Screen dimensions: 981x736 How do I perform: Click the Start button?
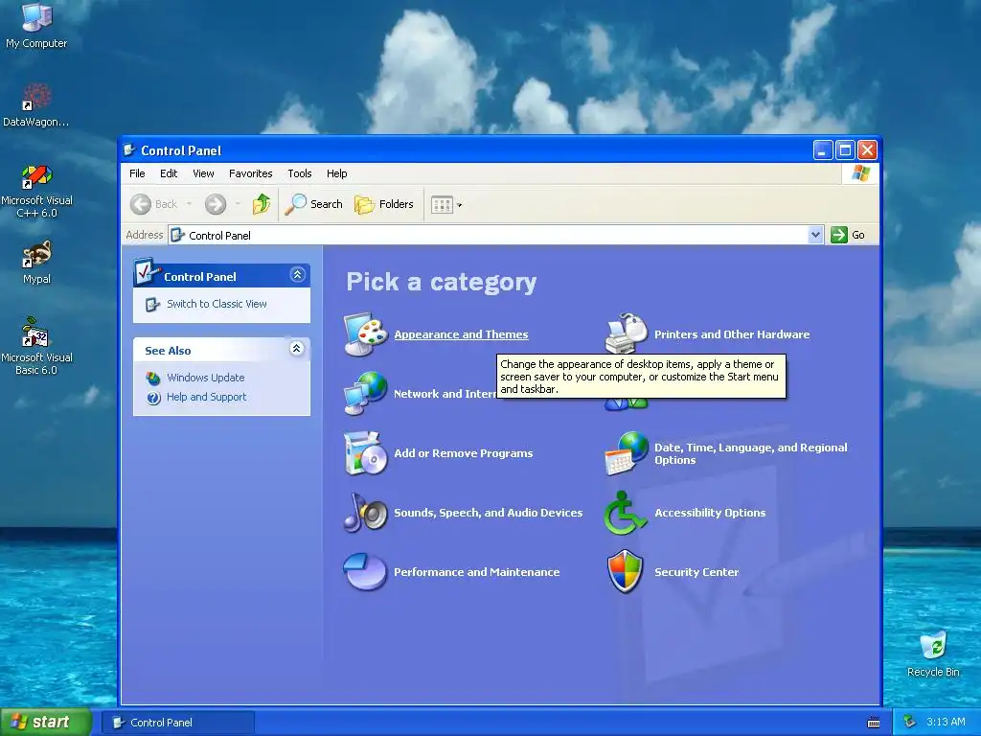tap(46, 723)
